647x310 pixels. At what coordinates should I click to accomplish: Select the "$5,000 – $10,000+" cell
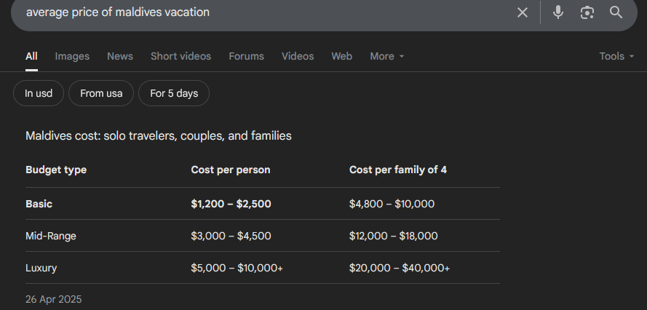pyautogui.click(x=237, y=269)
